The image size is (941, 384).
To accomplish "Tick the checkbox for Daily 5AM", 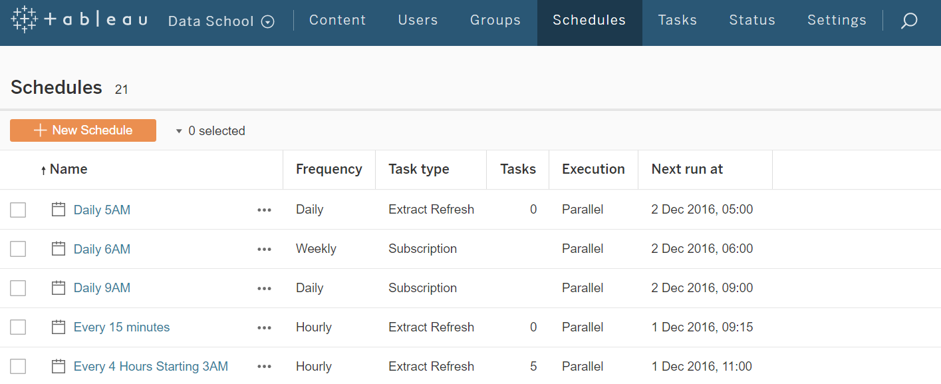I will coord(18,210).
